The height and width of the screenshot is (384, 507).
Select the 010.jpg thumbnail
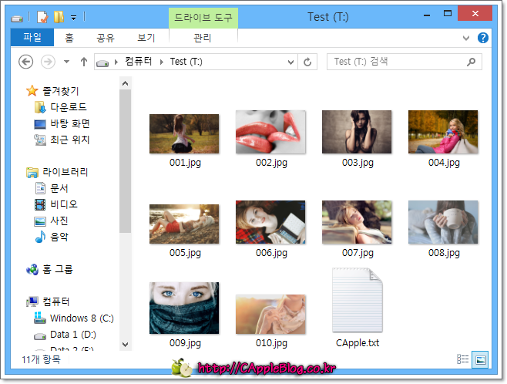(270, 314)
